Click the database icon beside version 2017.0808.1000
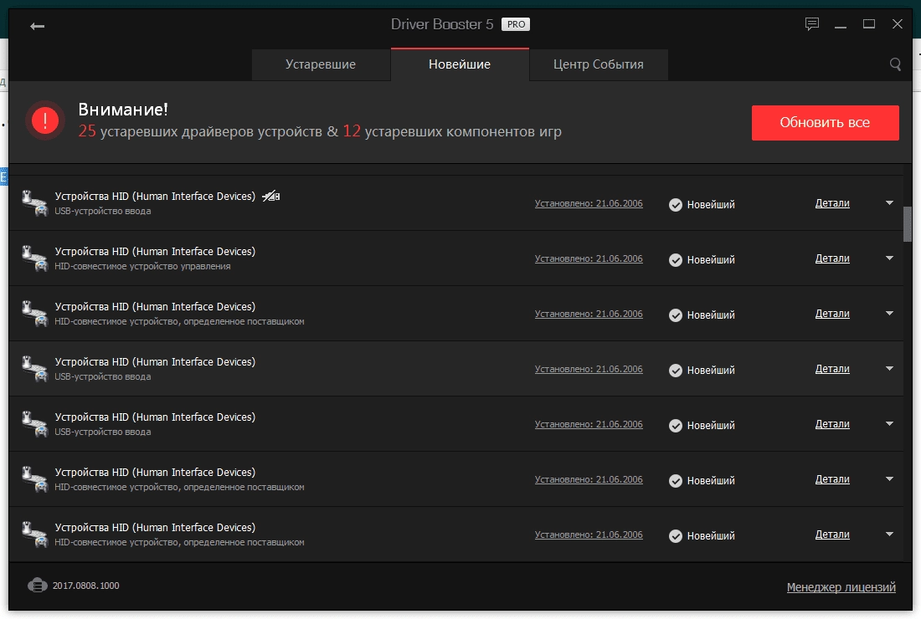Screen dimensions: 921x619 (37, 586)
